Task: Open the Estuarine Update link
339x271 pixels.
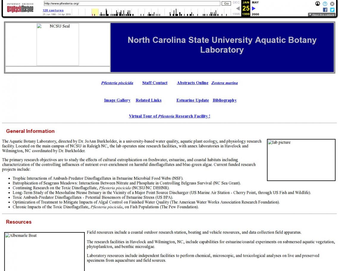Action: 193,100
